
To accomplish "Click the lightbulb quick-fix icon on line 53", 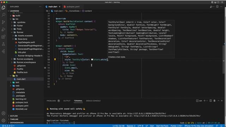I will point(55,59).
